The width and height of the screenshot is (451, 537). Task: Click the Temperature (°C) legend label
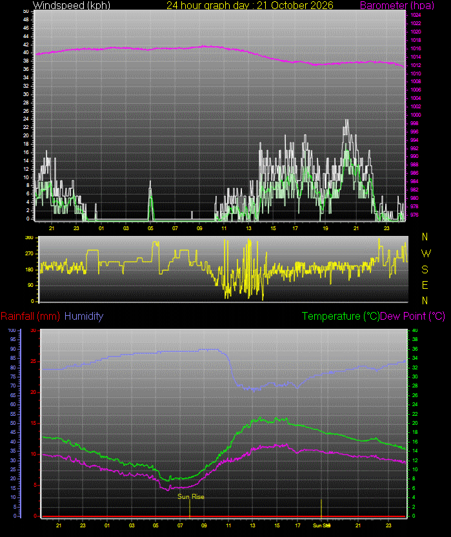(x=341, y=316)
